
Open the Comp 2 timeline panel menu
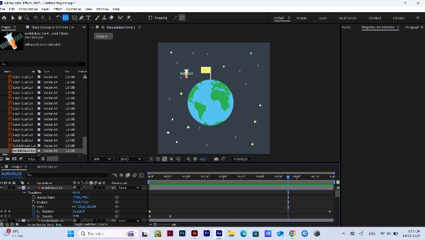(25, 166)
